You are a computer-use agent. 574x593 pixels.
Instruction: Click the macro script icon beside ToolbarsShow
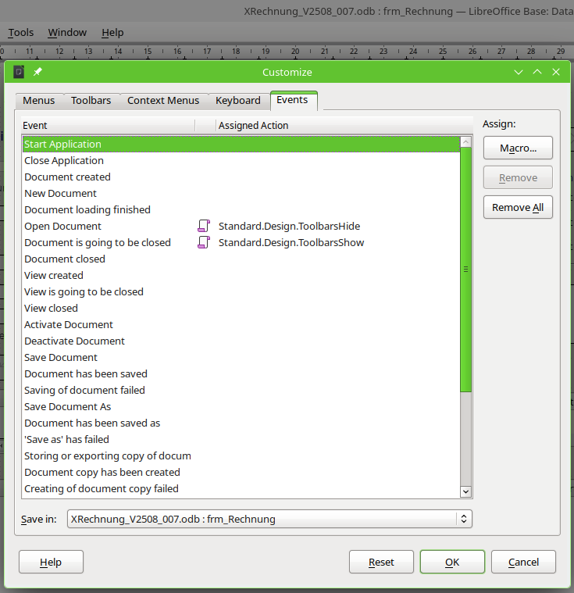[204, 243]
